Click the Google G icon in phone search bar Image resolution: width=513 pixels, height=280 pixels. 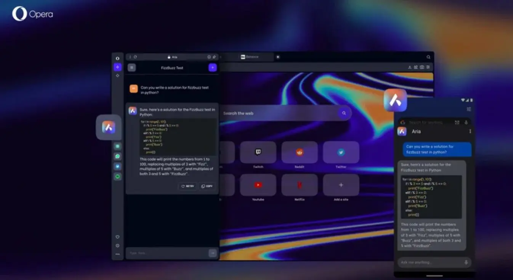click(402, 123)
